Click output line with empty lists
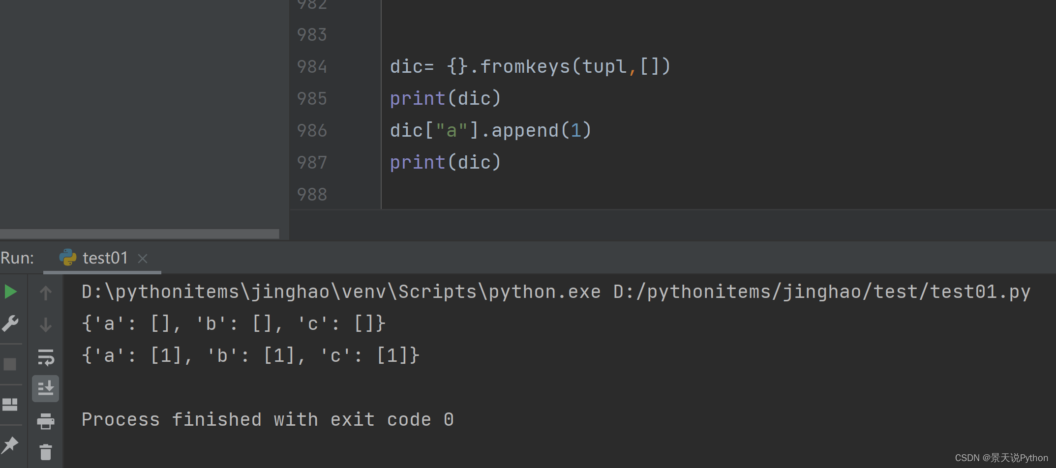Viewport: 1056px width, 468px height. 234,323
